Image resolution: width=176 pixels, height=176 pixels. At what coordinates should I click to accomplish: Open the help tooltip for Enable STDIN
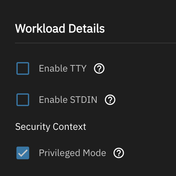tap(110, 100)
